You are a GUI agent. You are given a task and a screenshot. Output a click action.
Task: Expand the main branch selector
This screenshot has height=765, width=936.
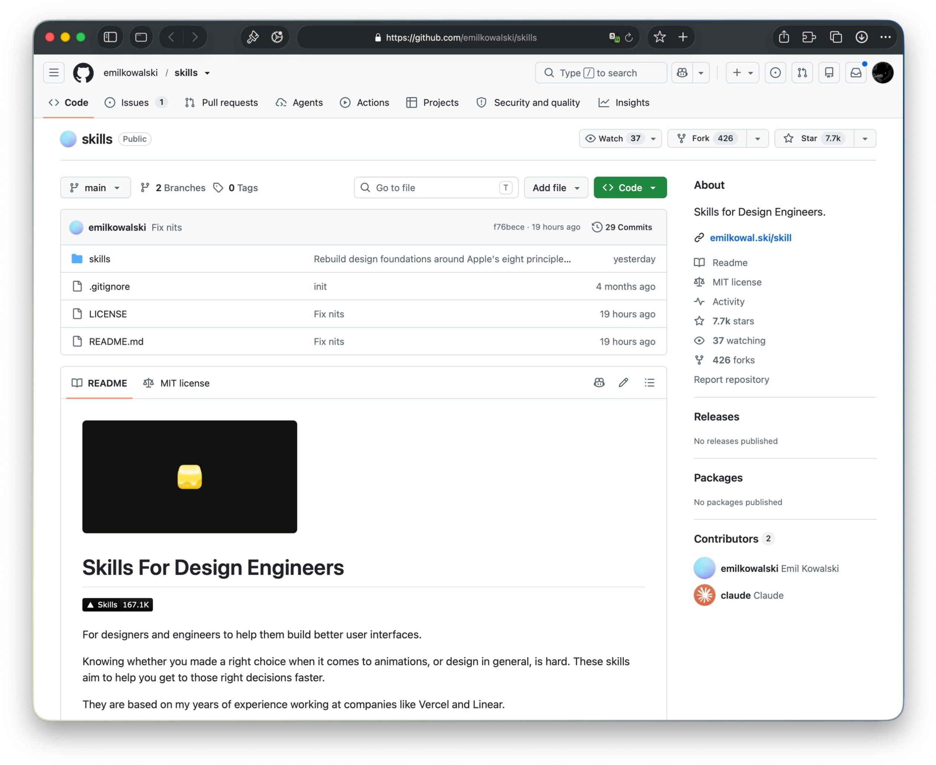coord(95,188)
